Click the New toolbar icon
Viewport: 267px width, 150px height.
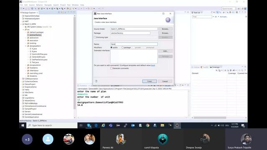click(x=21, y=8)
